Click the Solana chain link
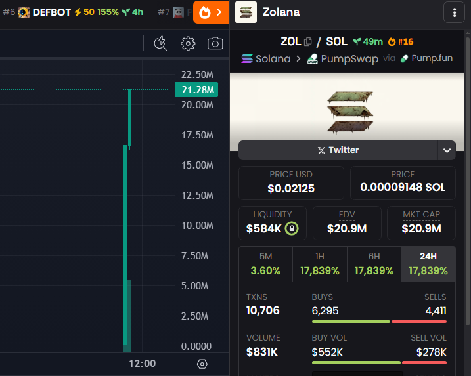Viewport: 471px width, 376px height. 266,58
